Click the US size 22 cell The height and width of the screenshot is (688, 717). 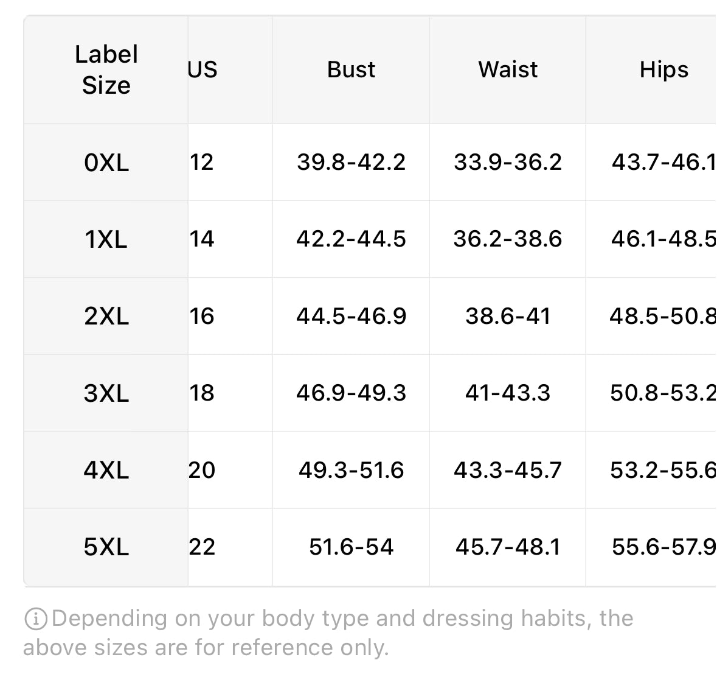[x=202, y=547]
